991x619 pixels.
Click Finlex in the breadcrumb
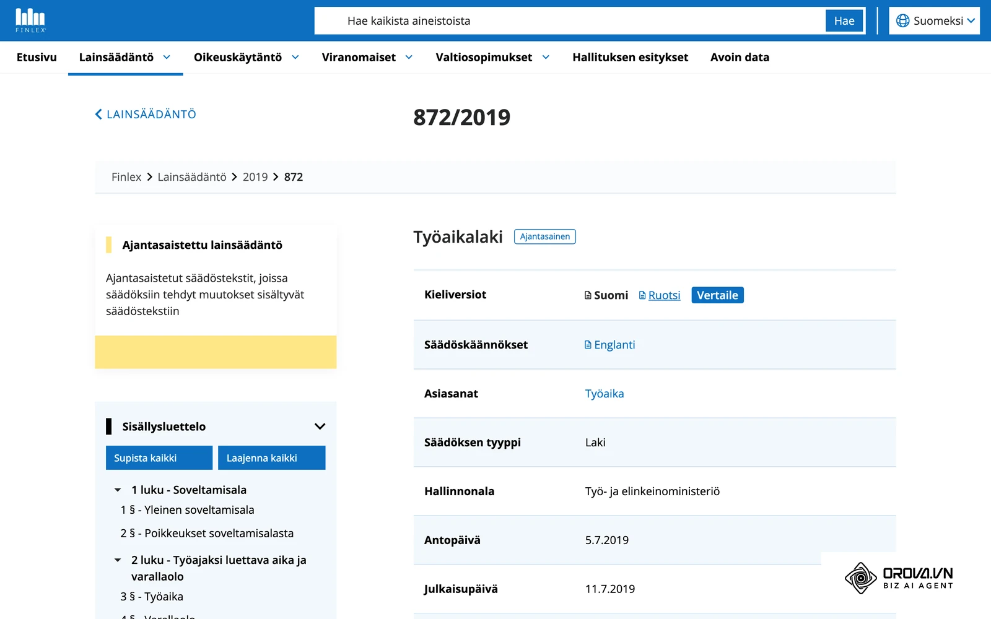(126, 177)
